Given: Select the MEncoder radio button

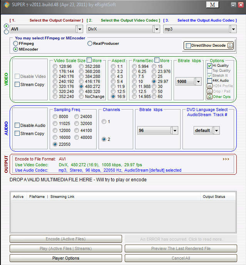Looking at the screenshot, I should click(15, 49).
